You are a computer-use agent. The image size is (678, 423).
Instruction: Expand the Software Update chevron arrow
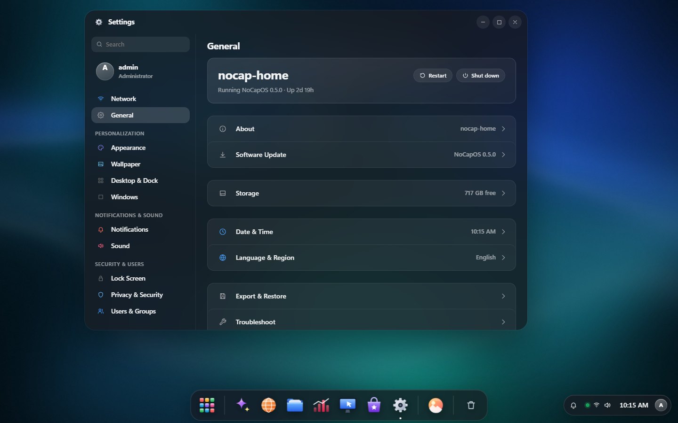point(503,155)
